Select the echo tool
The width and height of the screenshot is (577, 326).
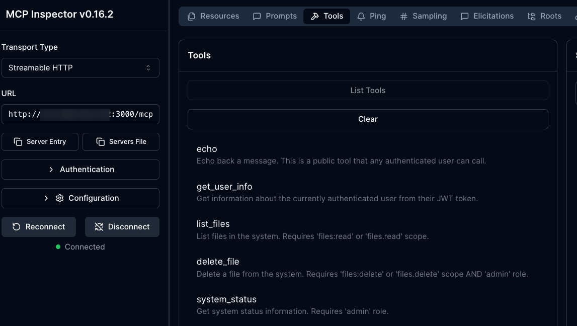[207, 149]
